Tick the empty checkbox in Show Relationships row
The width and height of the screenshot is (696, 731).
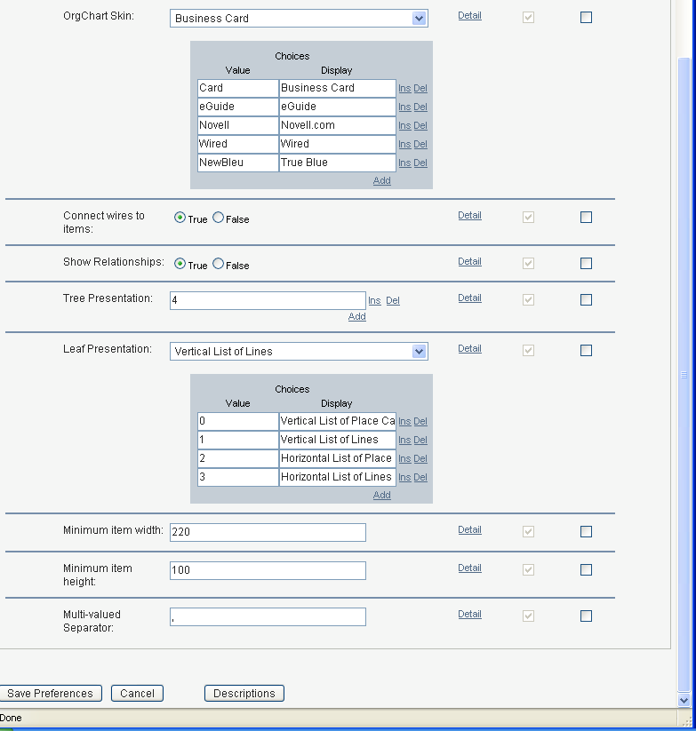coord(586,264)
